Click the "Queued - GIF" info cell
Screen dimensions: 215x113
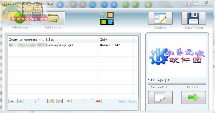[x=110, y=45]
